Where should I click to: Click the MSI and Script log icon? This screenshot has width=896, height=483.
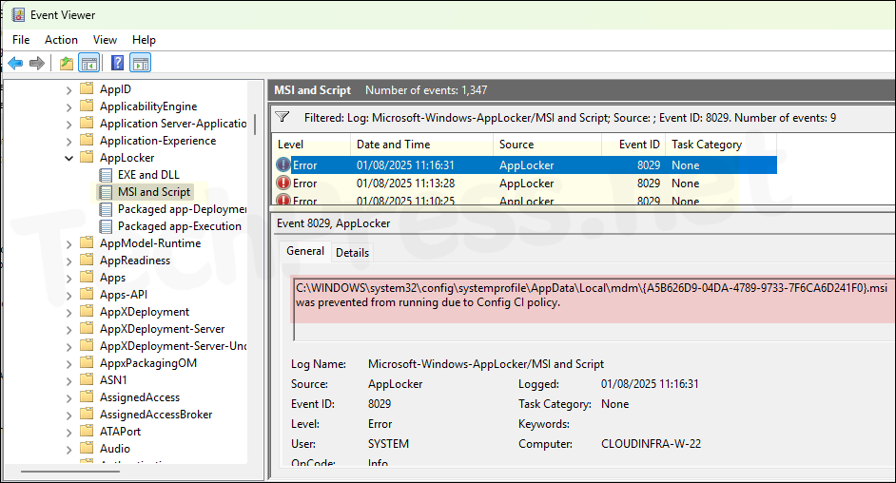pos(106,192)
